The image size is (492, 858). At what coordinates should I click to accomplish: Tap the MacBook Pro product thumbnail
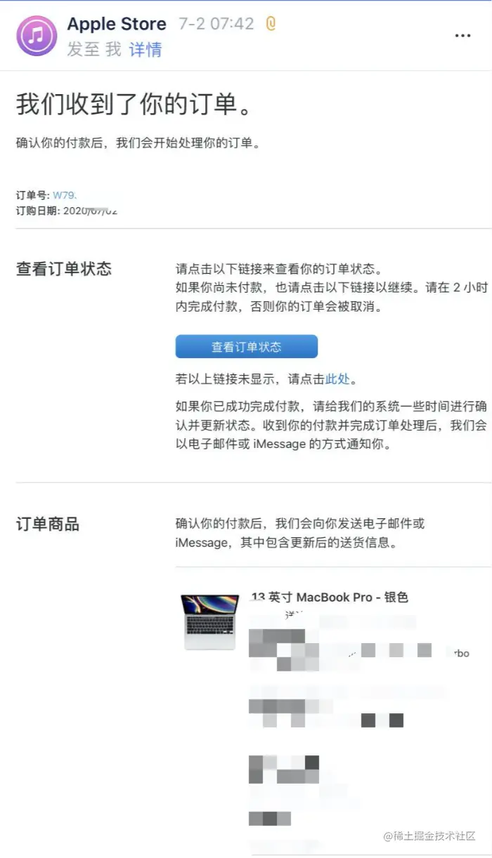209,622
